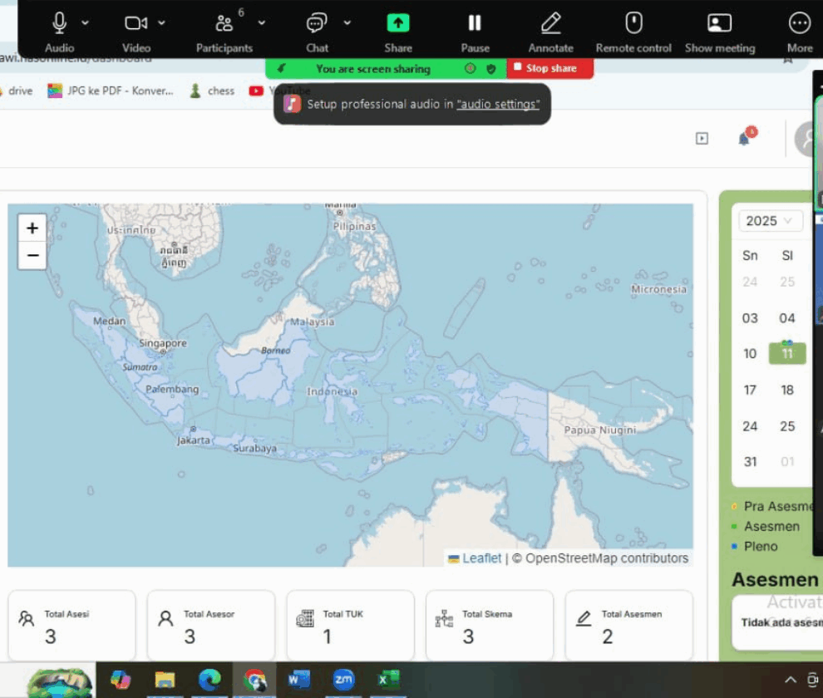Open the "audio settings" link
The width and height of the screenshot is (823, 698).
click(498, 104)
